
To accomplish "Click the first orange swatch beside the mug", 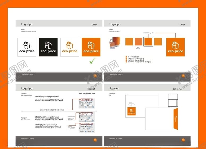I will (129, 42).
